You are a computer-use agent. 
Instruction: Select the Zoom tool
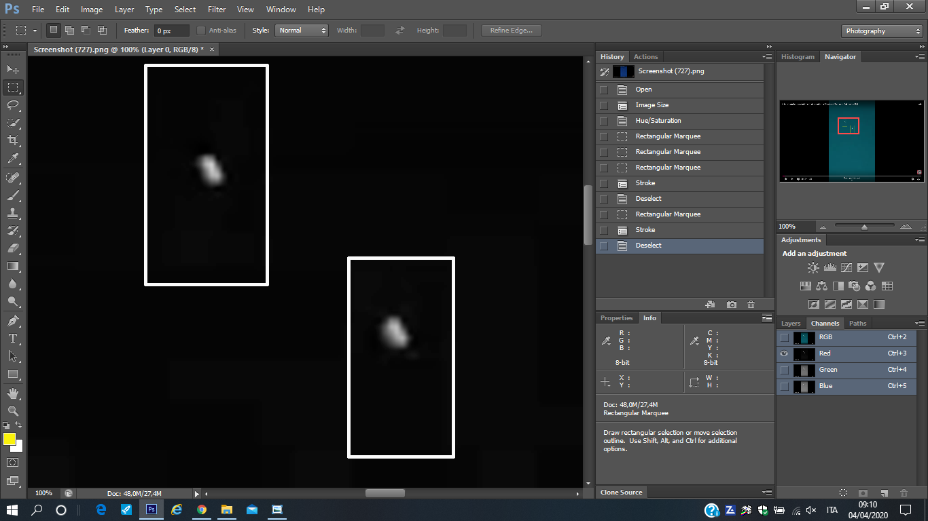click(13, 410)
